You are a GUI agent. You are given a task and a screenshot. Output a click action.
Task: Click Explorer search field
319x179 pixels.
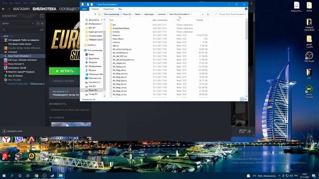(230, 14)
